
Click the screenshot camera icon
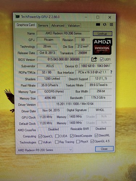click(x=98, y=25)
